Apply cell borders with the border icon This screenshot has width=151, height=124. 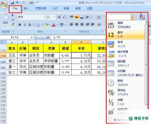(38, 25)
